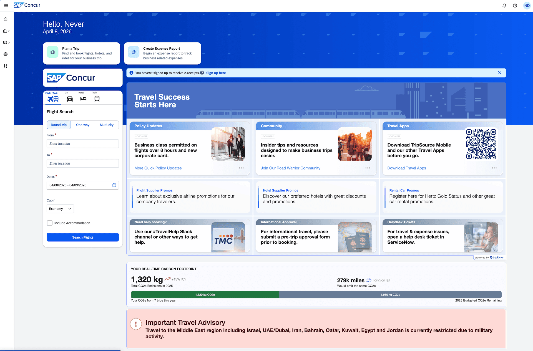Open the date picker calendar icon

[114, 185]
